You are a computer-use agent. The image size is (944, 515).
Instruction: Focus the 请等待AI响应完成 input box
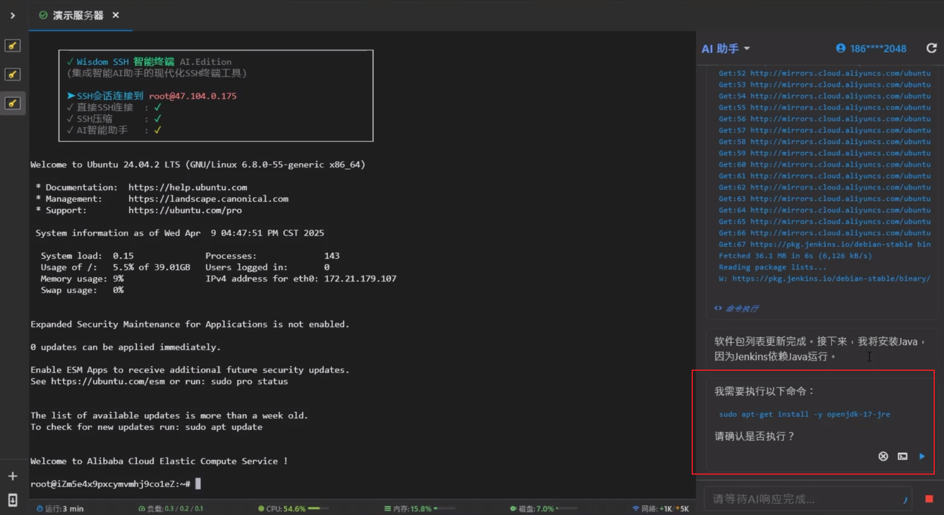(x=808, y=499)
